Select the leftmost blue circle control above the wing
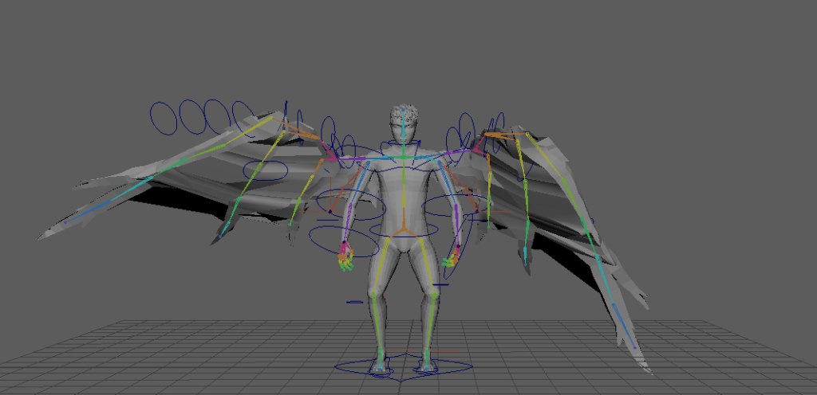The width and height of the screenshot is (817, 395). tap(165, 118)
